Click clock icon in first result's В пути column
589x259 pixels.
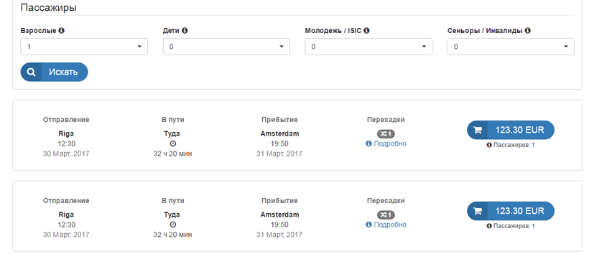pos(173,143)
